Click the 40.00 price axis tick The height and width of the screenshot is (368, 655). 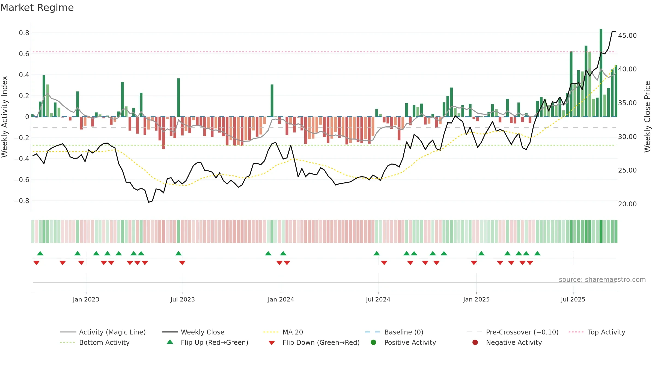pyautogui.click(x=627, y=69)
